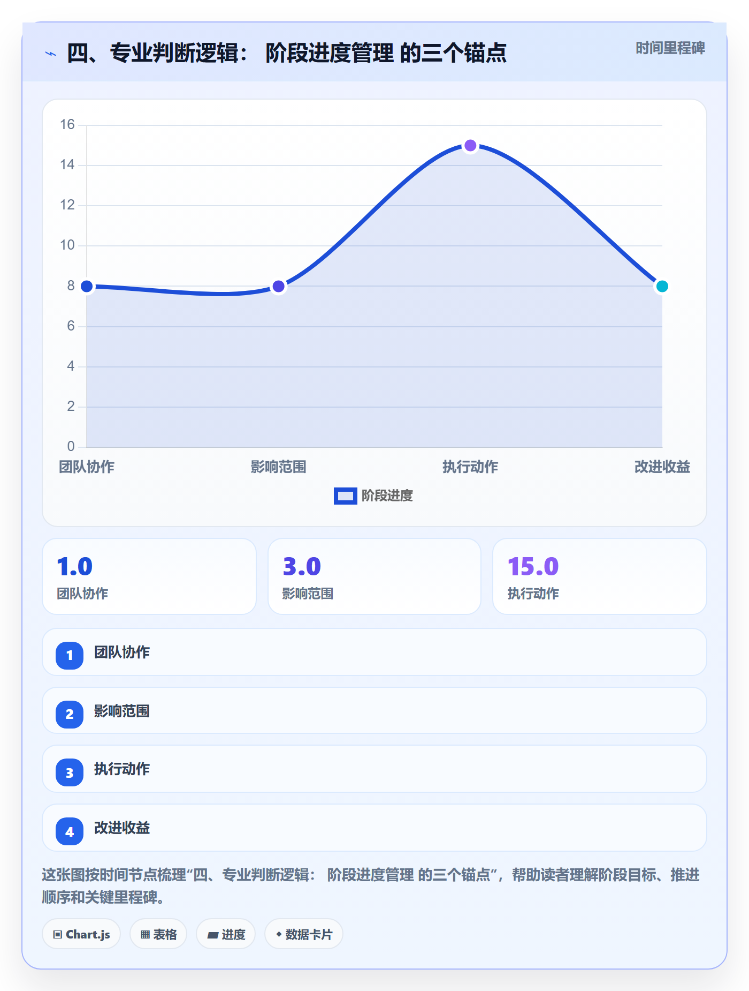
Task: Click the 数据卡片 tag chip
Action: click(x=304, y=934)
